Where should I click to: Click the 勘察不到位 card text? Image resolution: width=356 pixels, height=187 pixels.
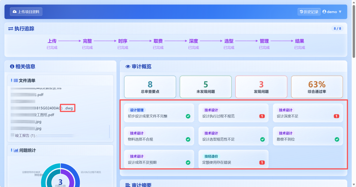[x=285, y=139]
